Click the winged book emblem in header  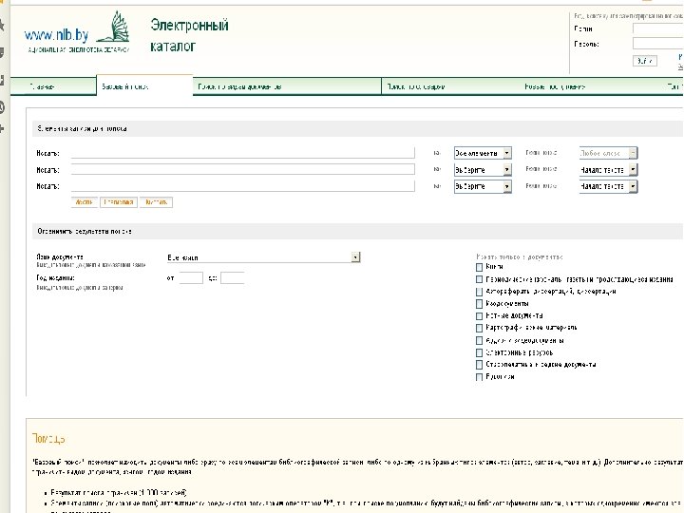pos(113,27)
